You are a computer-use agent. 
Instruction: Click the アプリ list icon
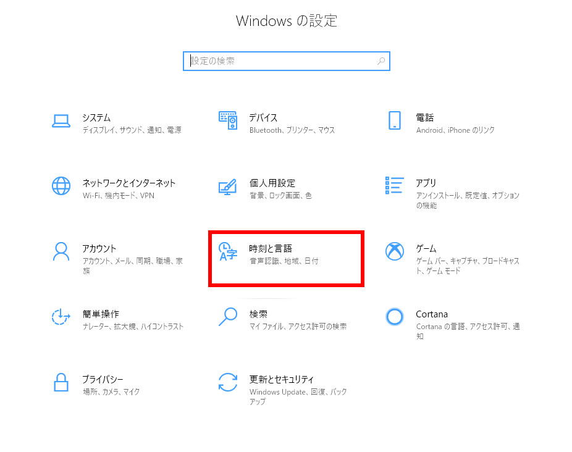tap(395, 185)
